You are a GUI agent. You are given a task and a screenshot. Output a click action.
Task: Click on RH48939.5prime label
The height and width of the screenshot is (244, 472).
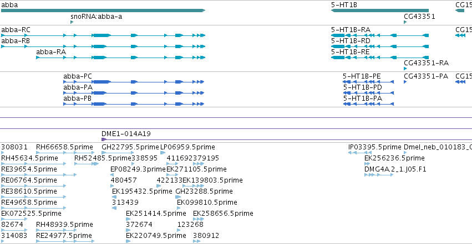click(x=64, y=225)
